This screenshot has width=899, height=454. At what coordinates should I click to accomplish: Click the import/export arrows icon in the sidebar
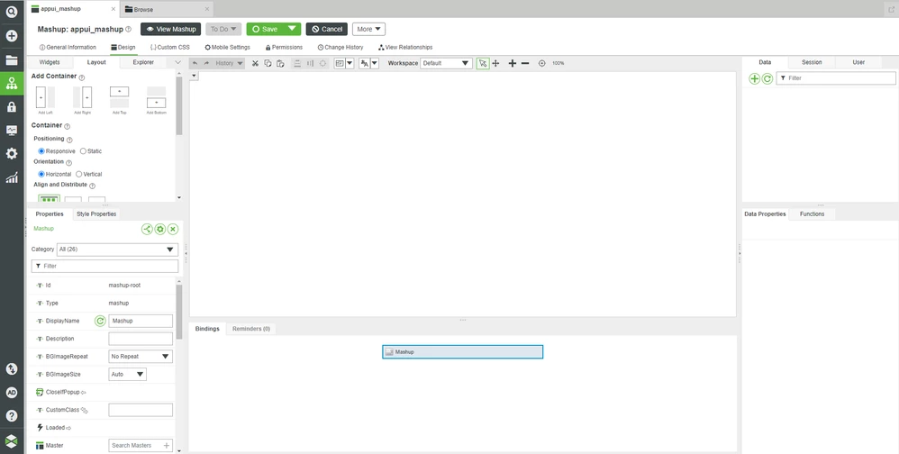tap(12, 368)
